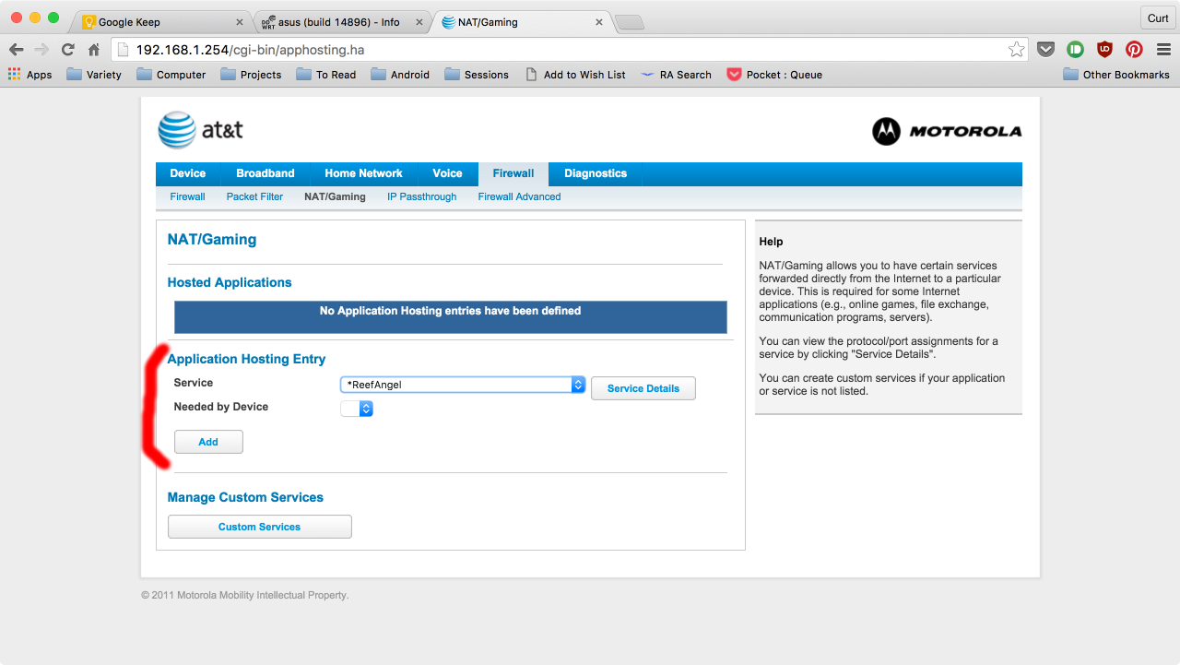Open the Custom Services button
The width and height of the screenshot is (1180, 665).
pyautogui.click(x=259, y=527)
